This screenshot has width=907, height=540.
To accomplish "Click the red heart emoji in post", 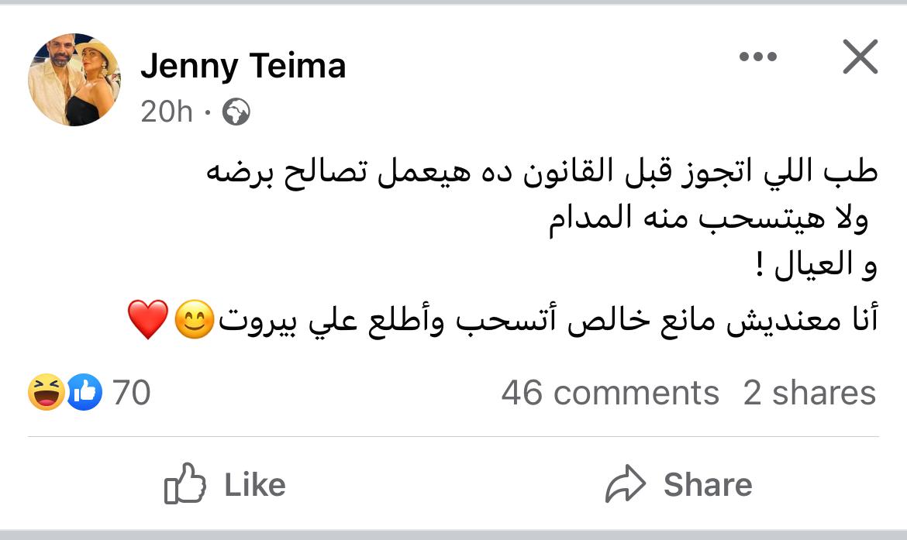I will [148, 321].
